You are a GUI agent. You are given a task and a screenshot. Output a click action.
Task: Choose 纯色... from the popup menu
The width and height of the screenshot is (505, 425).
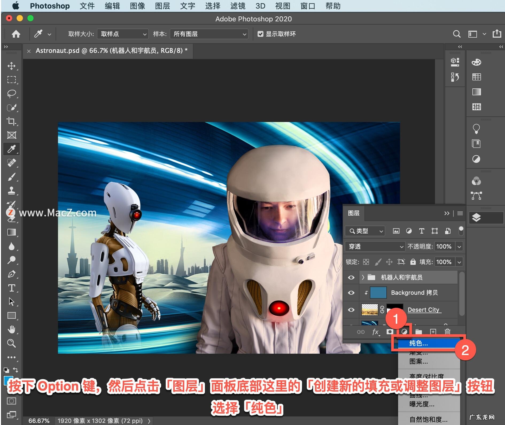tap(418, 343)
